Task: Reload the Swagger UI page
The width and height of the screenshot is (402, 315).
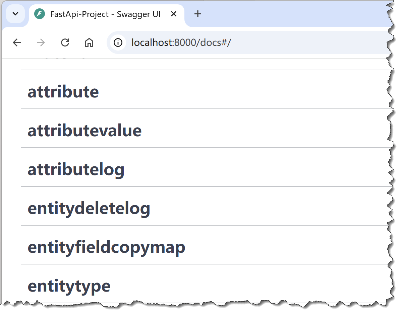Action: coord(65,43)
